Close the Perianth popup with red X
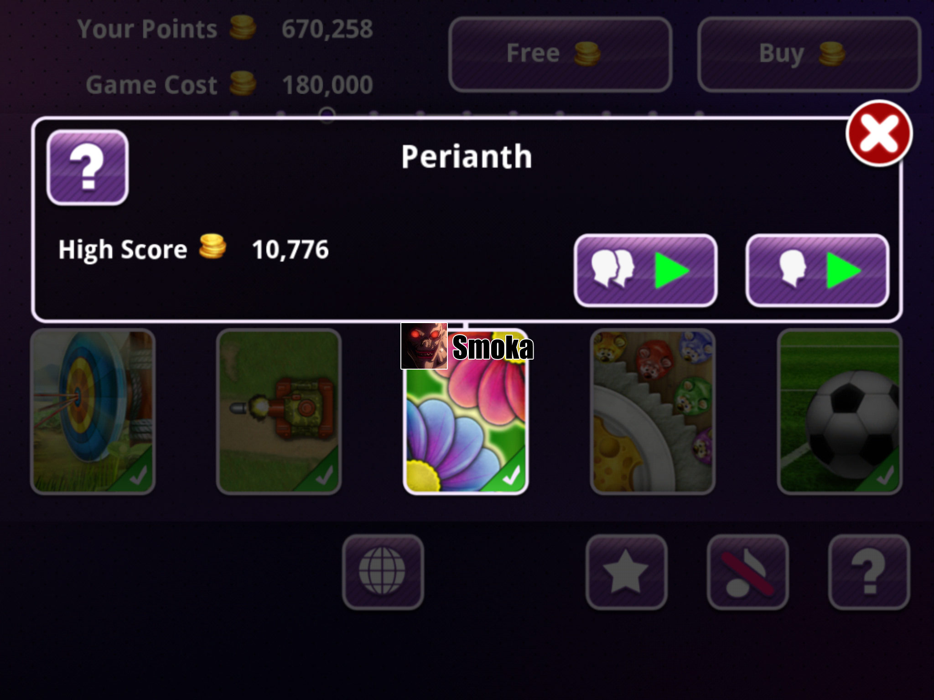934x700 pixels. point(879,133)
